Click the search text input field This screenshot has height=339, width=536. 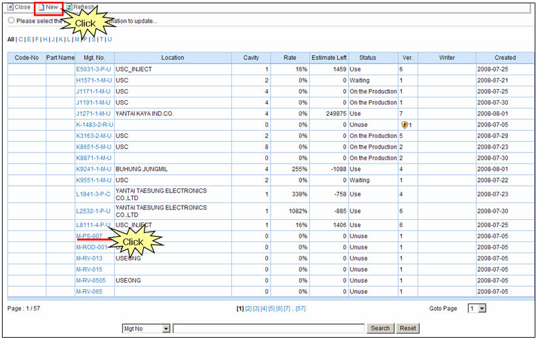(x=269, y=329)
